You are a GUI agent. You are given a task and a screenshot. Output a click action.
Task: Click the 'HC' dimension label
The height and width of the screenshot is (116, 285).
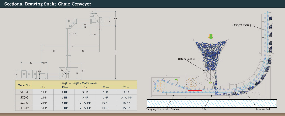click(x=77, y=73)
